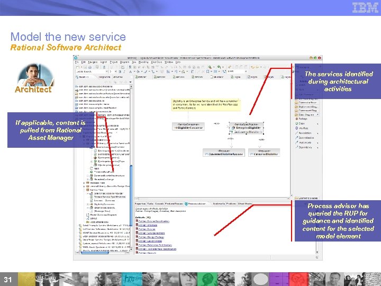Open the Project menu

114,62
